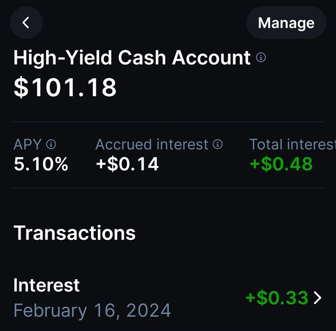Tap the divider line above Transactions
The width and height of the screenshot is (336, 331).
168,188
